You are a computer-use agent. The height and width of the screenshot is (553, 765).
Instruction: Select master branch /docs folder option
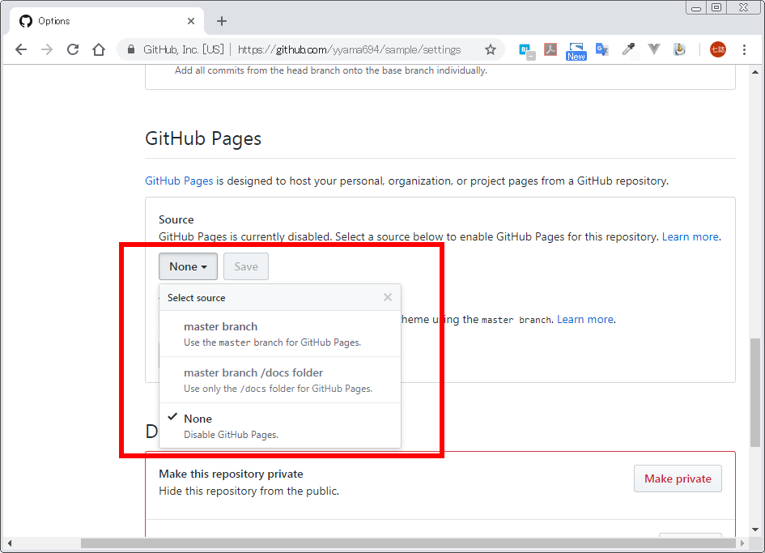pyautogui.click(x=280, y=380)
